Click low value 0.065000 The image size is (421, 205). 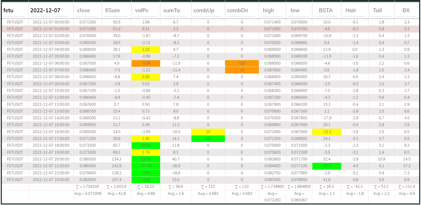click(x=299, y=77)
